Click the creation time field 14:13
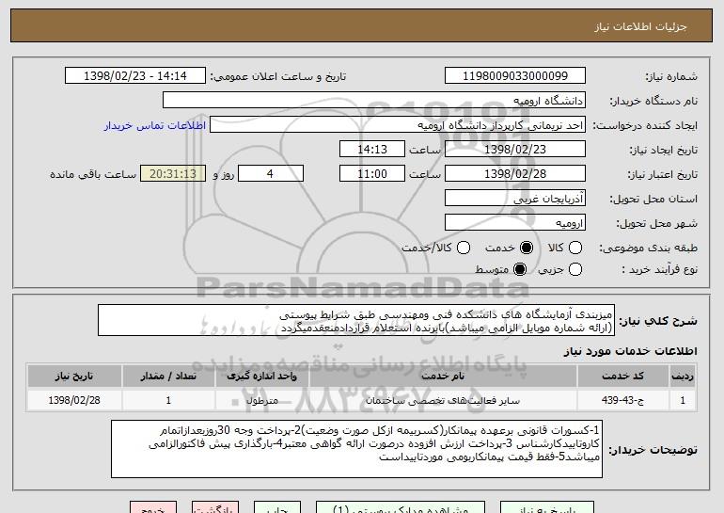The height and width of the screenshot is (513, 724). tap(372, 150)
